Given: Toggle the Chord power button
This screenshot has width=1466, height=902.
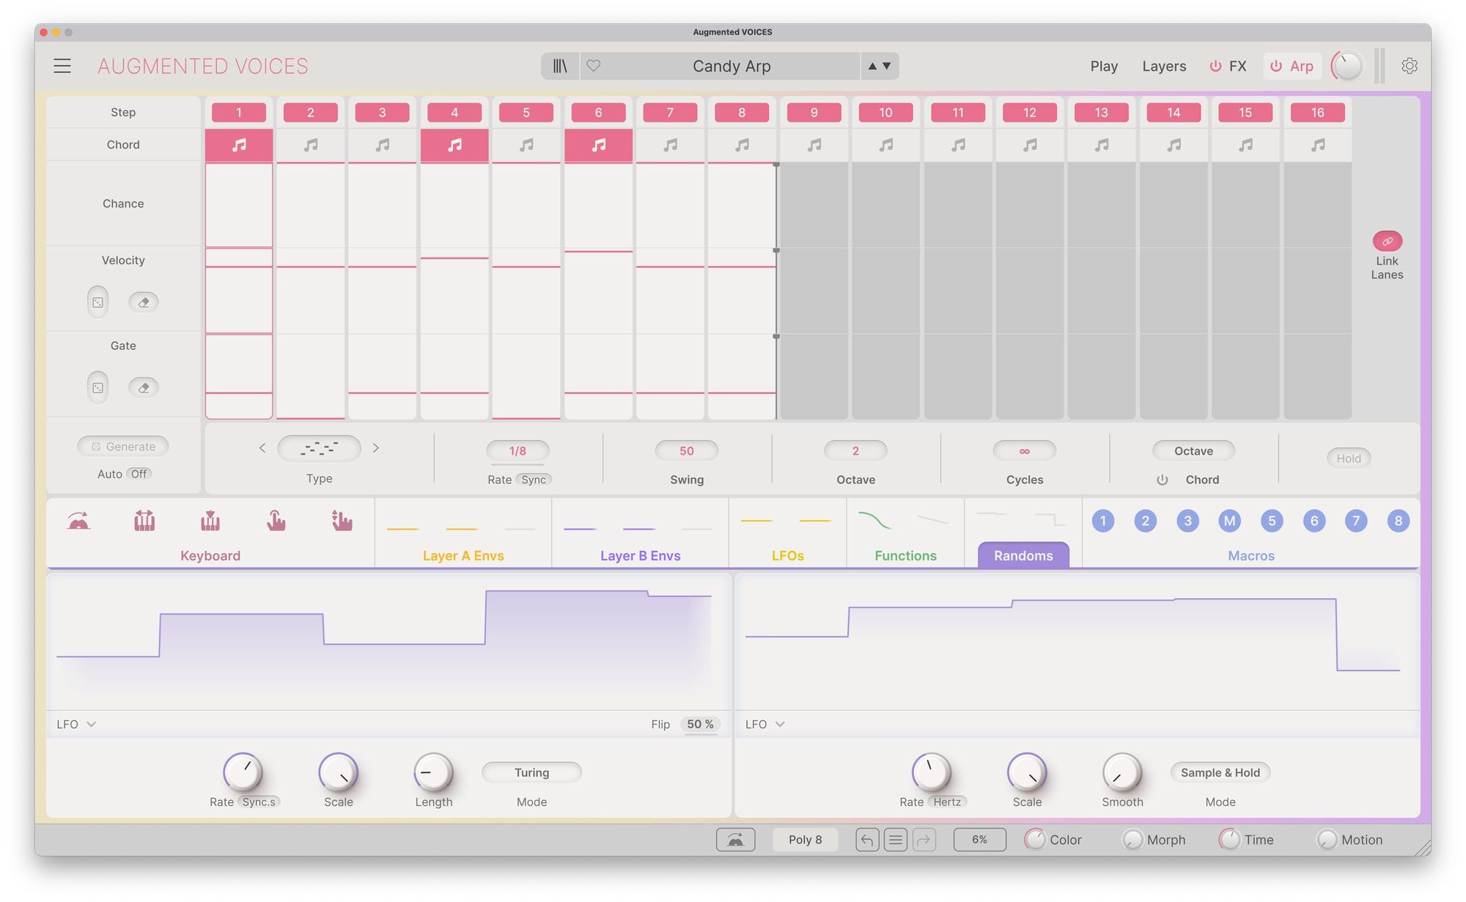Looking at the screenshot, I should click(1162, 480).
